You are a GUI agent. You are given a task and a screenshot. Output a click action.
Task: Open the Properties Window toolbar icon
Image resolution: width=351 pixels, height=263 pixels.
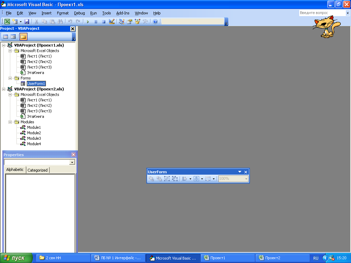click(129, 22)
